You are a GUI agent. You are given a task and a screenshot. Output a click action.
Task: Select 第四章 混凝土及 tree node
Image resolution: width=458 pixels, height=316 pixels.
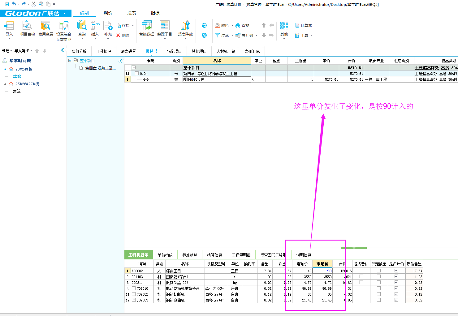tap(101, 68)
